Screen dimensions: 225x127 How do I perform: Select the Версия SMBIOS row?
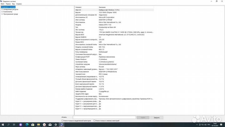click(x=114, y=37)
